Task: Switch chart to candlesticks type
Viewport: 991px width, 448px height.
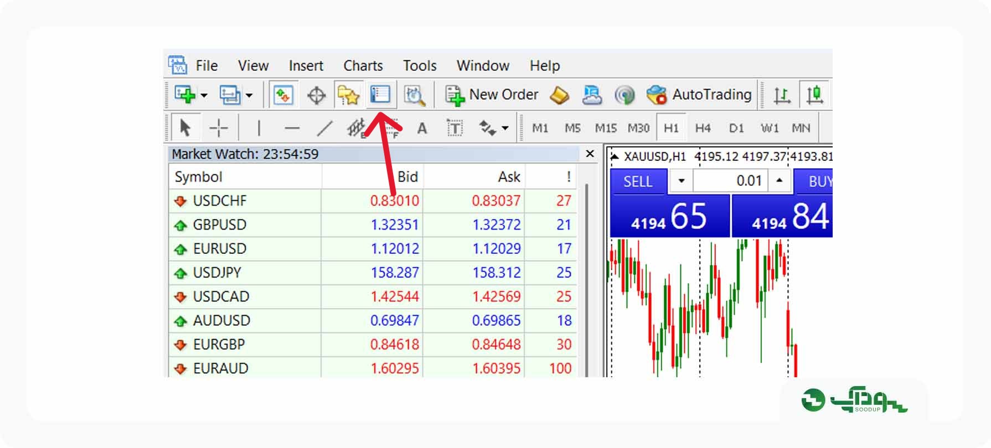Action: click(x=815, y=95)
